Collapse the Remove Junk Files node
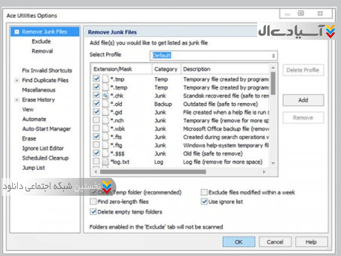Viewport: 341px width, 256px height. pyautogui.click(x=16, y=32)
